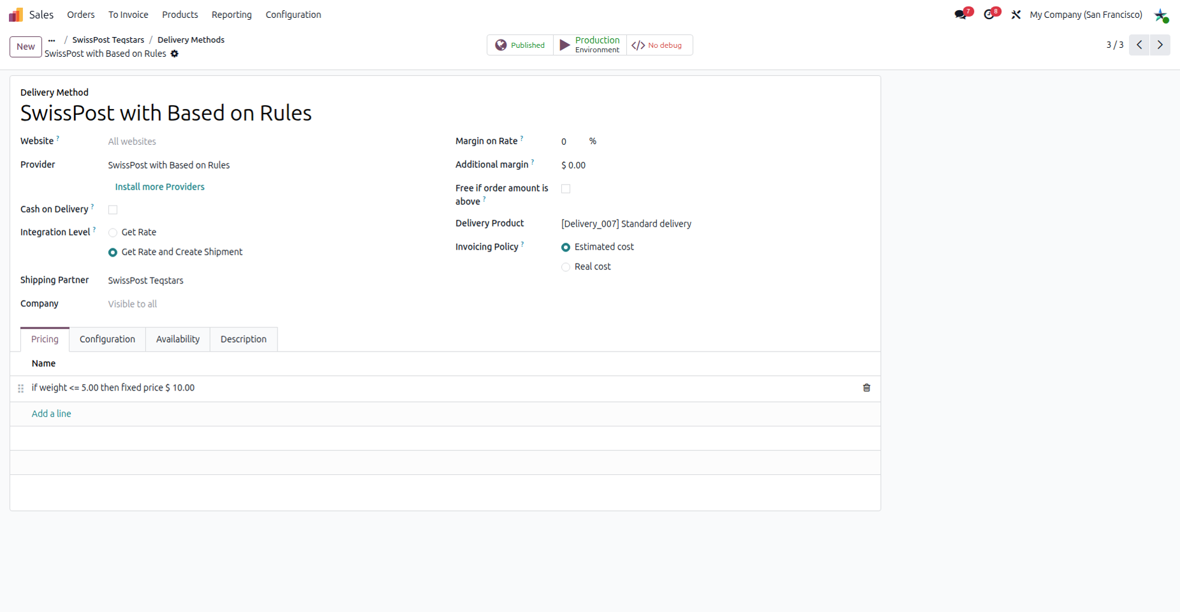Select Real cost invoicing policy

click(566, 267)
